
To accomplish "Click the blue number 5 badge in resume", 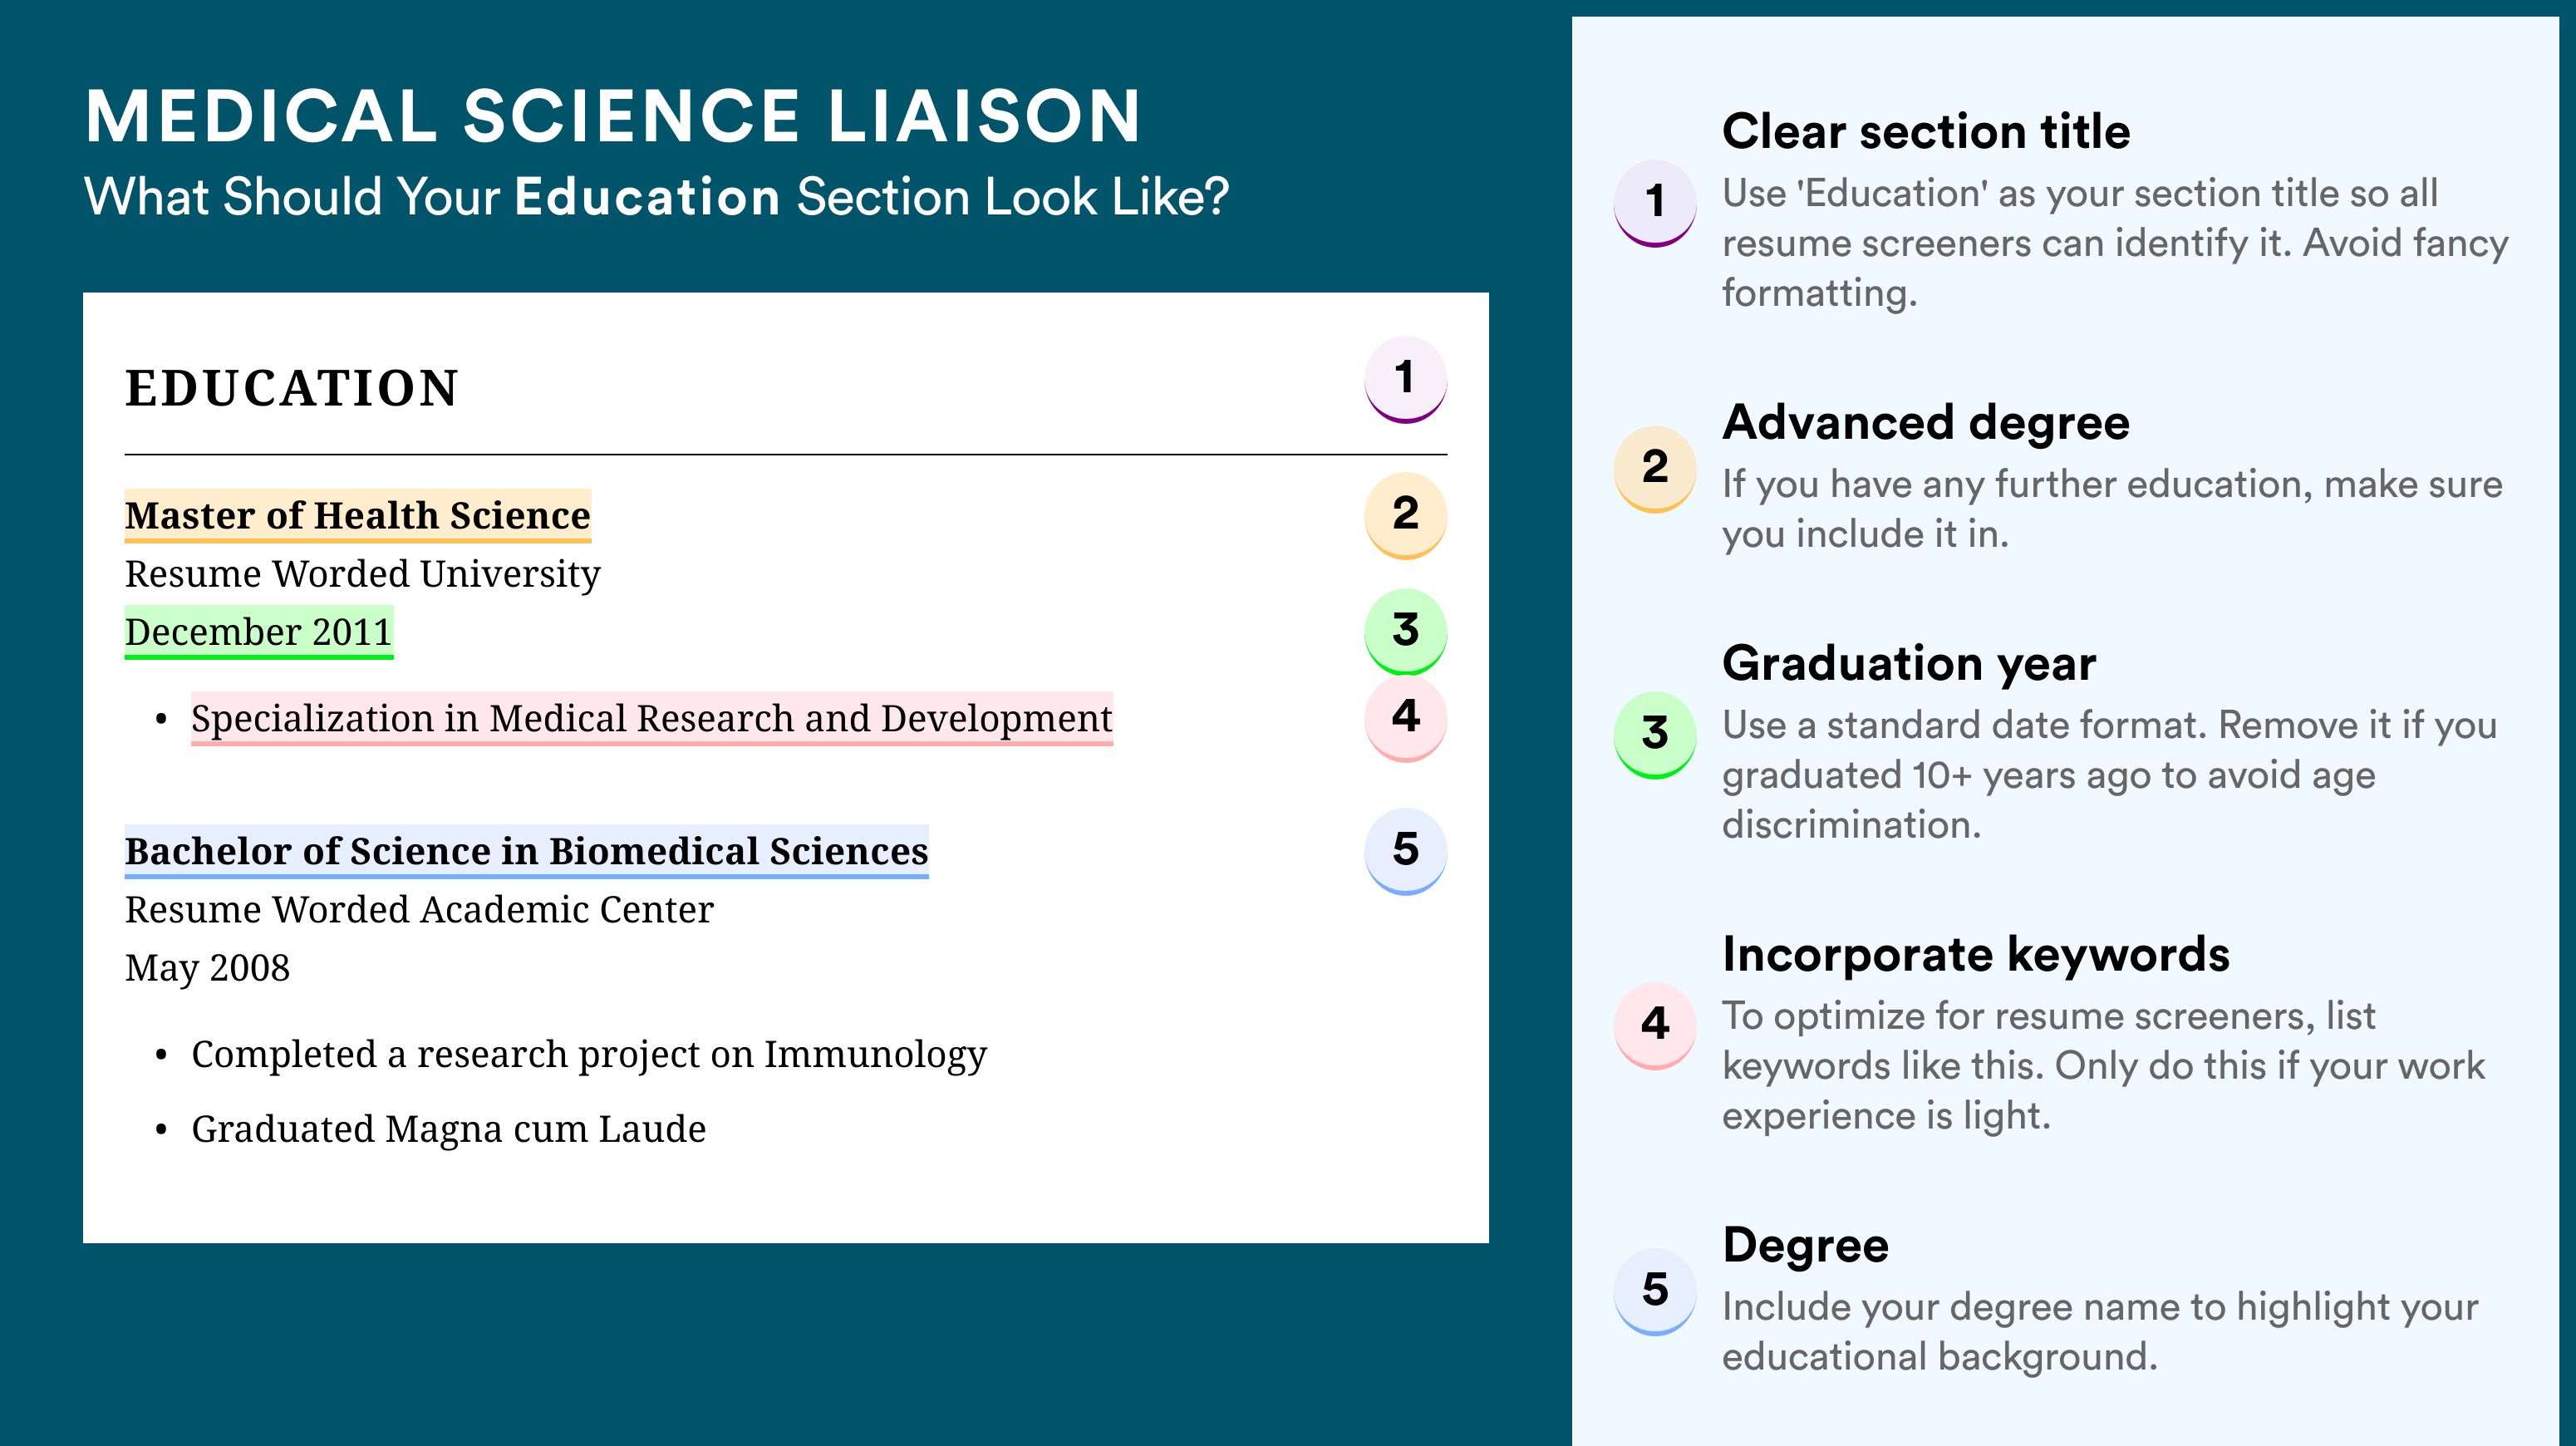I will pyautogui.click(x=1405, y=851).
